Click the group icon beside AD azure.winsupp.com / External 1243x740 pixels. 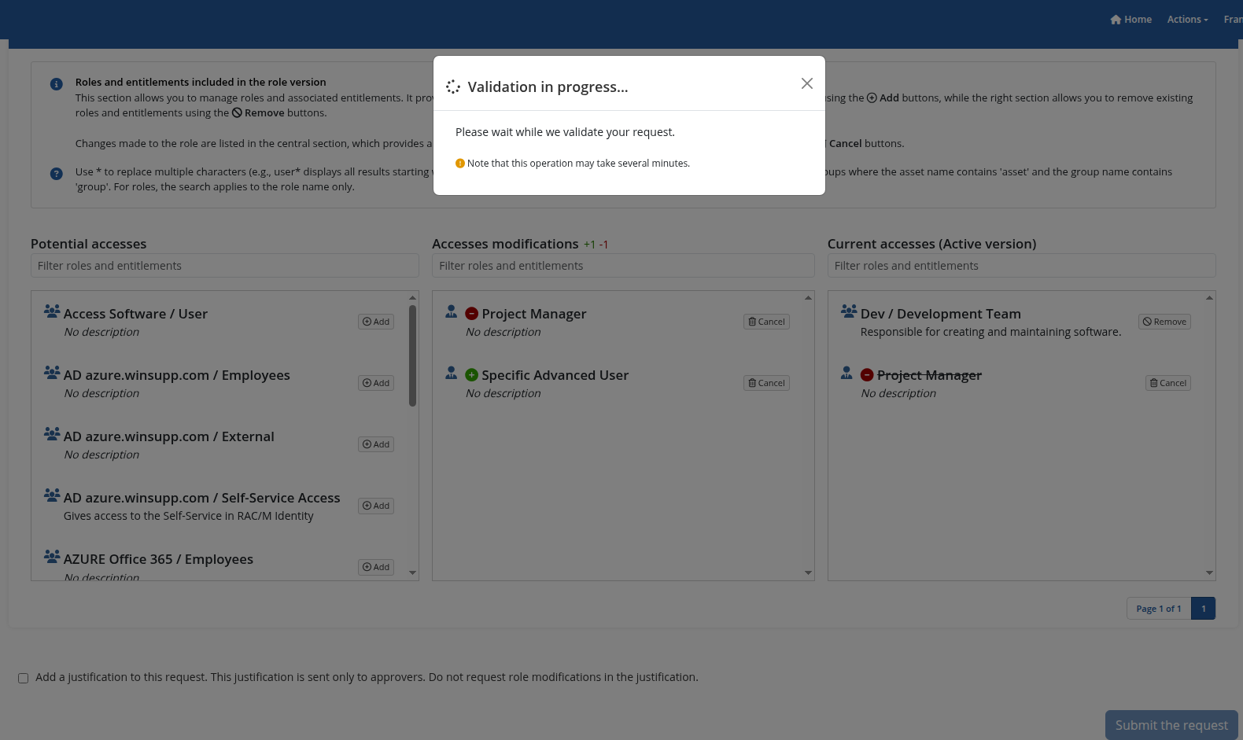click(52, 434)
